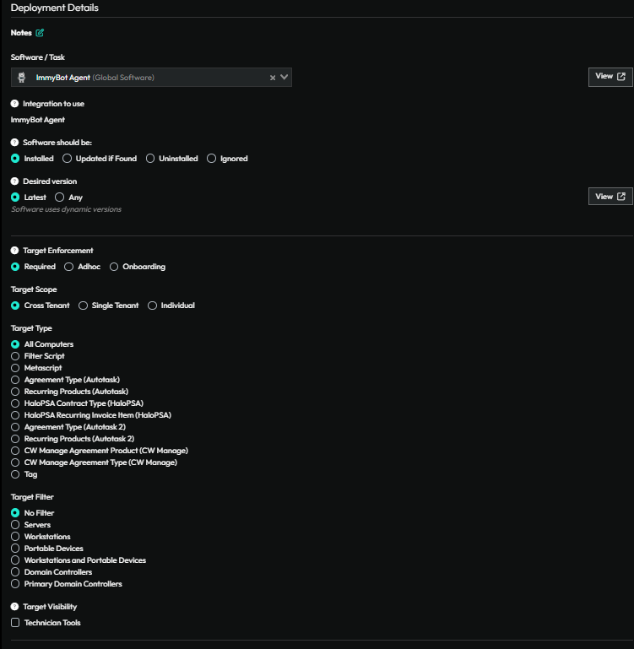Enable the Technician Tools checkbox
634x649 pixels.
coord(15,623)
